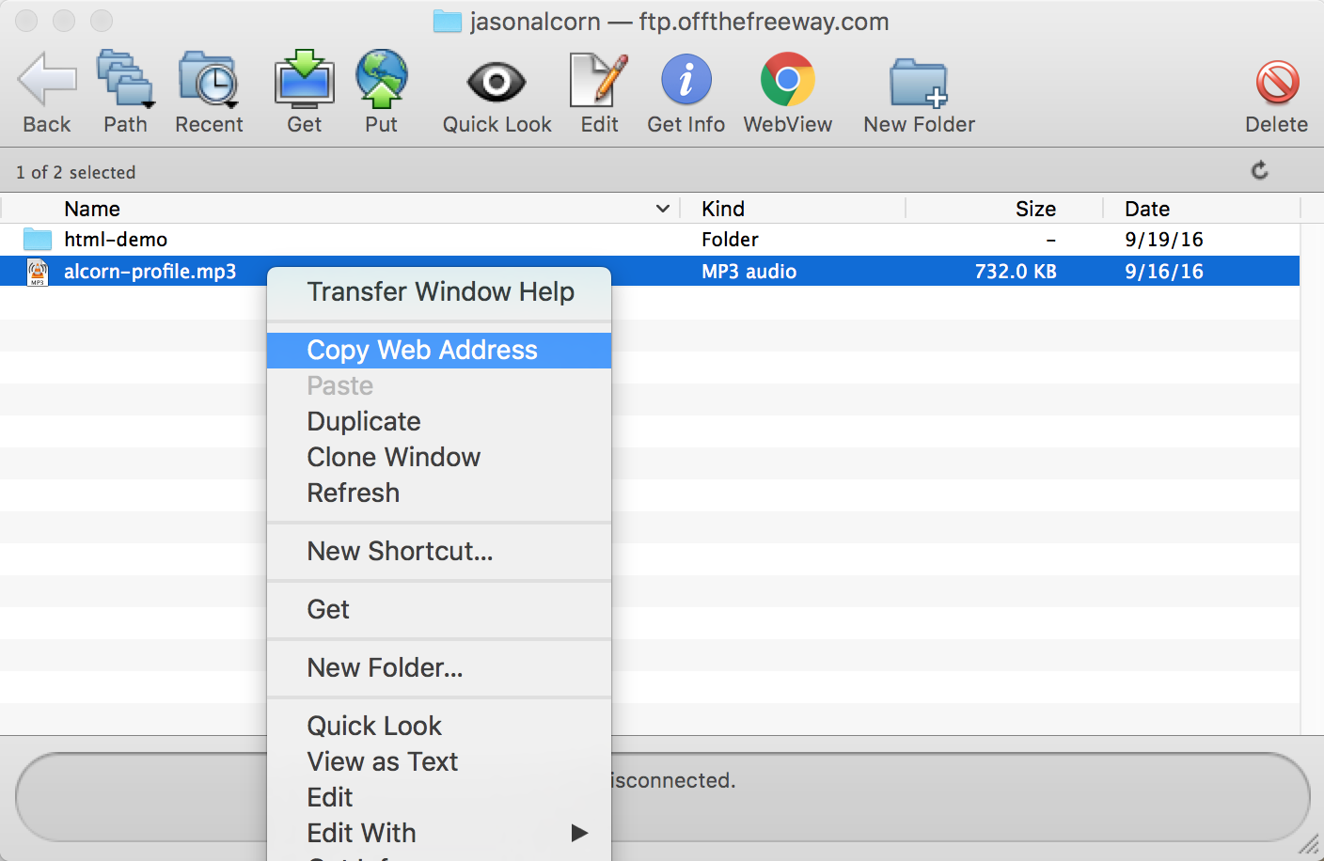
Task: Open the Get Info toolbar icon
Action: pyautogui.click(x=686, y=80)
